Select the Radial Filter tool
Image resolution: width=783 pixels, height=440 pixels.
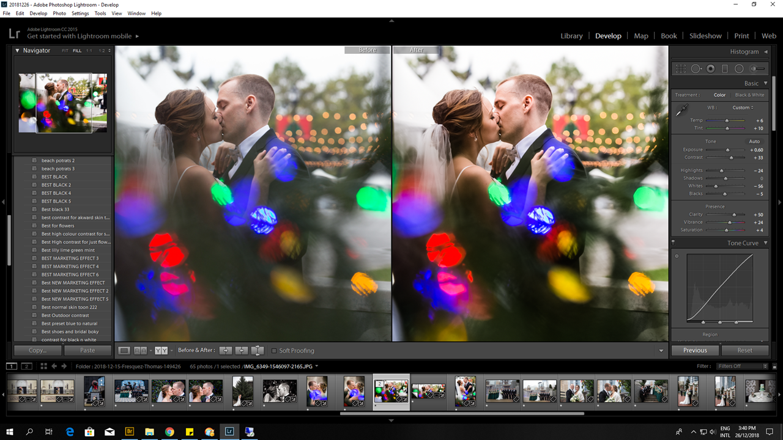point(739,69)
